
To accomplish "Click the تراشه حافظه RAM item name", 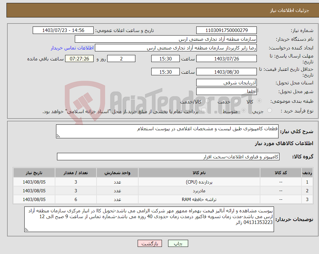I will point(199,199).
